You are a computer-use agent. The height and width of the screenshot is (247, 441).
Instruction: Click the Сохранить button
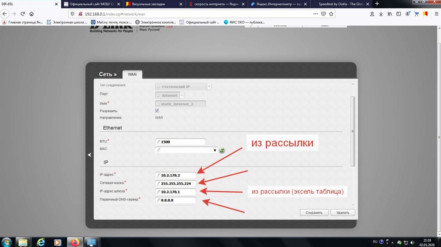click(x=314, y=213)
